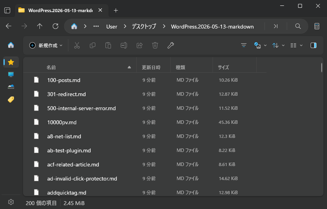
Task: Expand the chevron after the home icon
Action: (x=85, y=26)
